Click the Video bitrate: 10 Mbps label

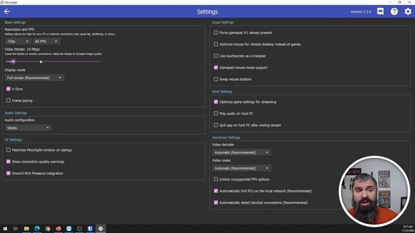(x=22, y=49)
